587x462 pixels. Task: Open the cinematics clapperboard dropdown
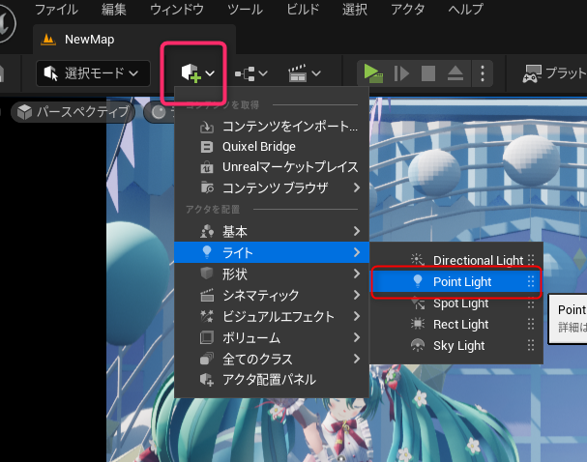(306, 72)
